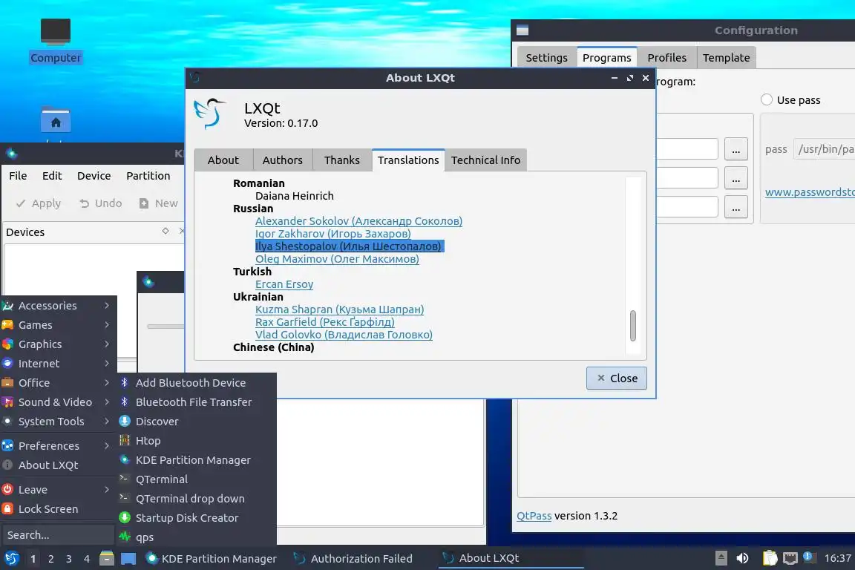The height and width of the screenshot is (570, 855).
Task: Click first browse button in Configuration
Action: pyautogui.click(x=736, y=149)
